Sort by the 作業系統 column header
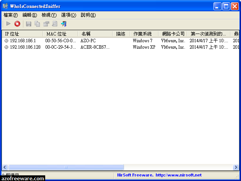The image size is (241, 181). click(x=144, y=34)
